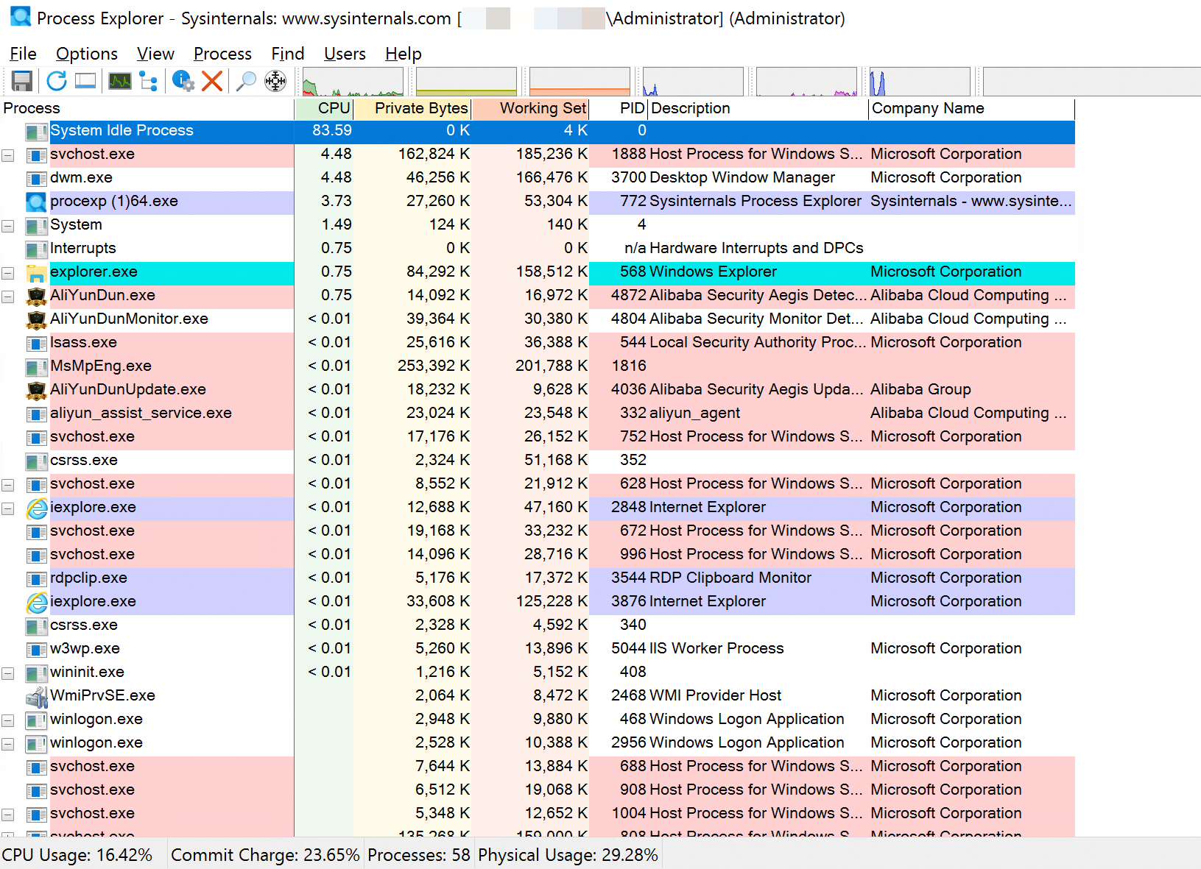Open System Information graph icon
Screen dimensions: 1201x869
click(x=119, y=81)
